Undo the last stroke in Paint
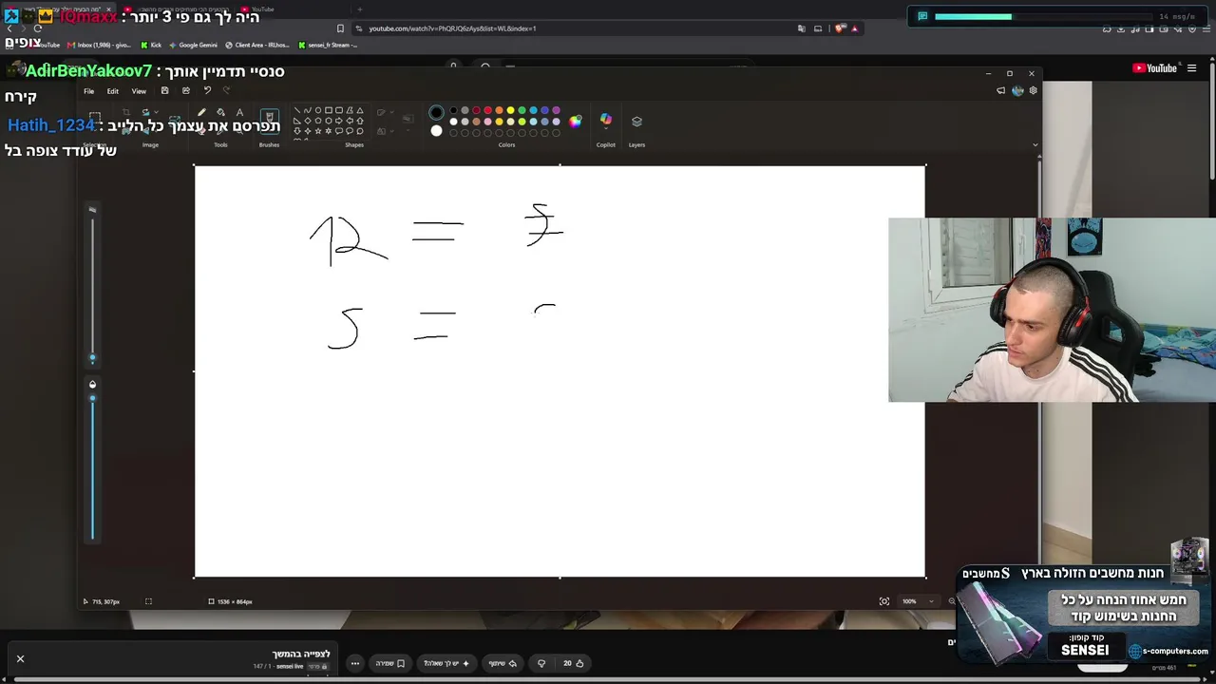Image resolution: width=1216 pixels, height=684 pixels. coord(207,91)
